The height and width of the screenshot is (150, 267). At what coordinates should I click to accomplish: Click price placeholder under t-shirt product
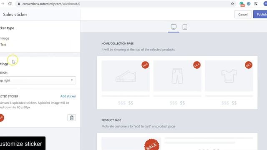pyautogui.click(x=229, y=103)
